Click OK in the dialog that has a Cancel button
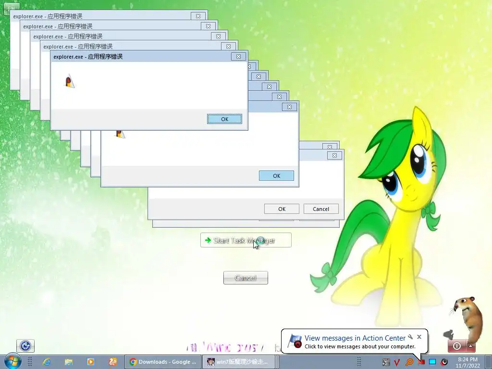The height and width of the screenshot is (369, 492). [x=282, y=209]
